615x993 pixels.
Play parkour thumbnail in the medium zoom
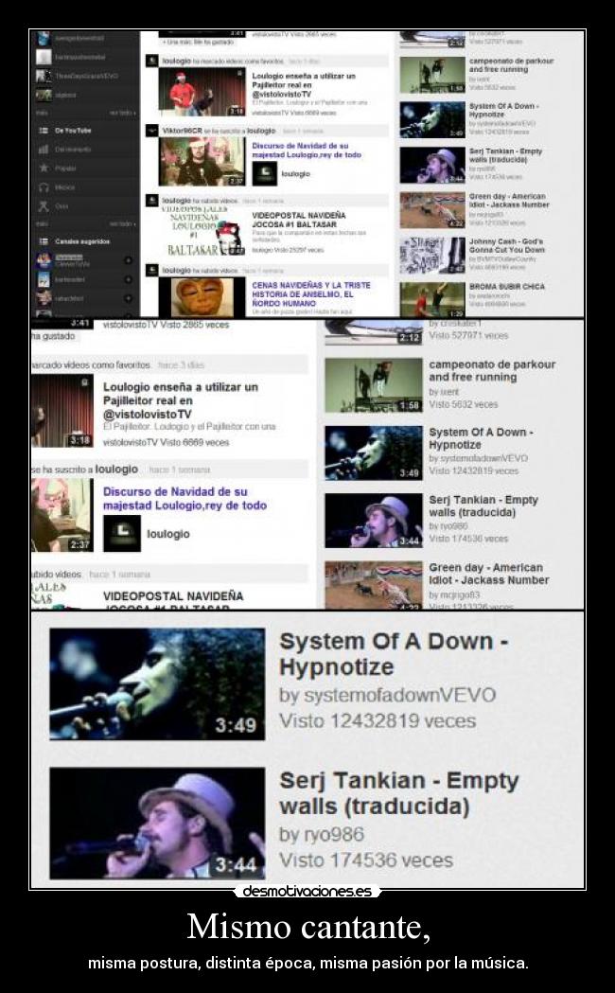pyautogui.click(x=374, y=385)
